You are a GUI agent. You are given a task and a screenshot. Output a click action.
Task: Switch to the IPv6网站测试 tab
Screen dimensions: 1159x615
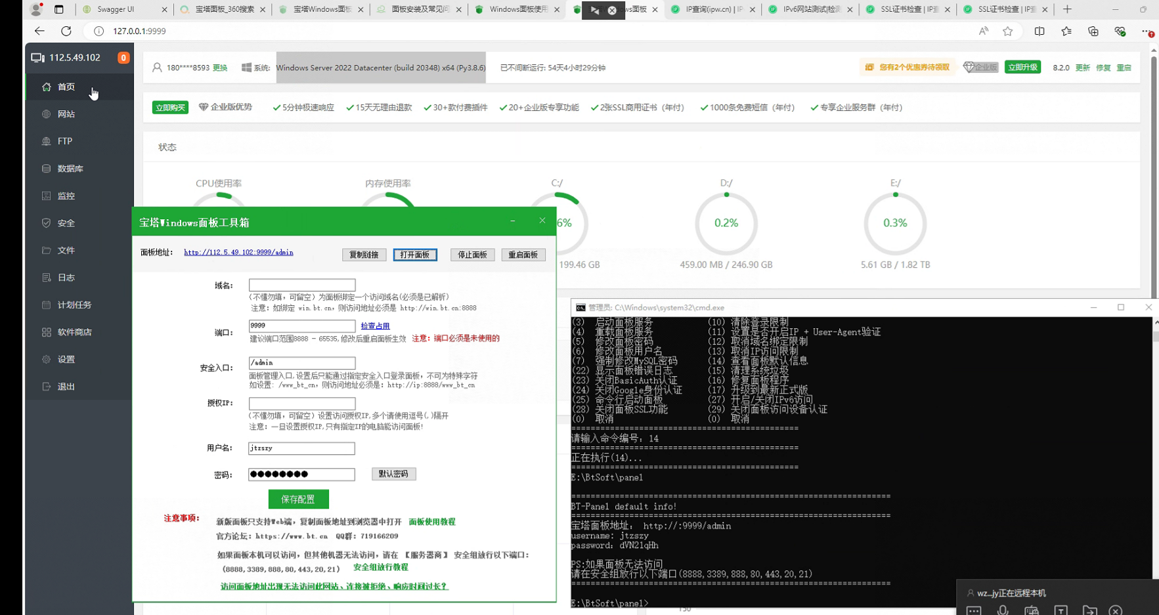(x=811, y=9)
